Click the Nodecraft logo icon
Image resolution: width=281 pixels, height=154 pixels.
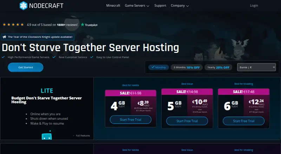point(24,6)
